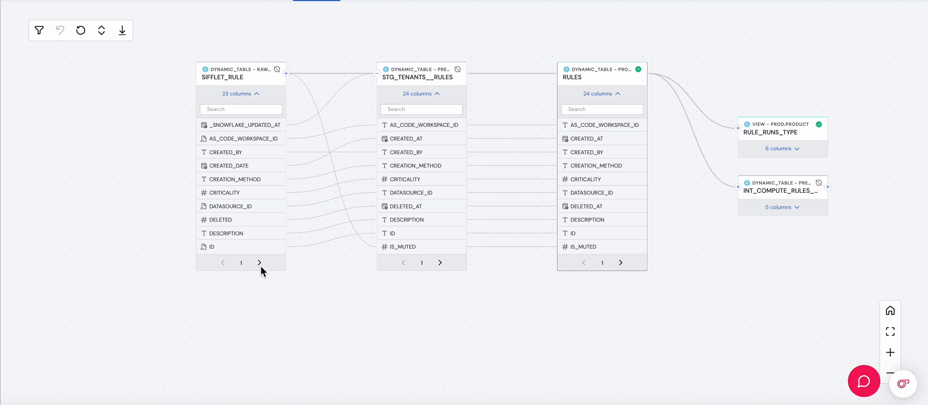Expand 6 columns in RULE_RUNS_TYPE
Screen dimensions: 928x405
[x=782, y=149]
